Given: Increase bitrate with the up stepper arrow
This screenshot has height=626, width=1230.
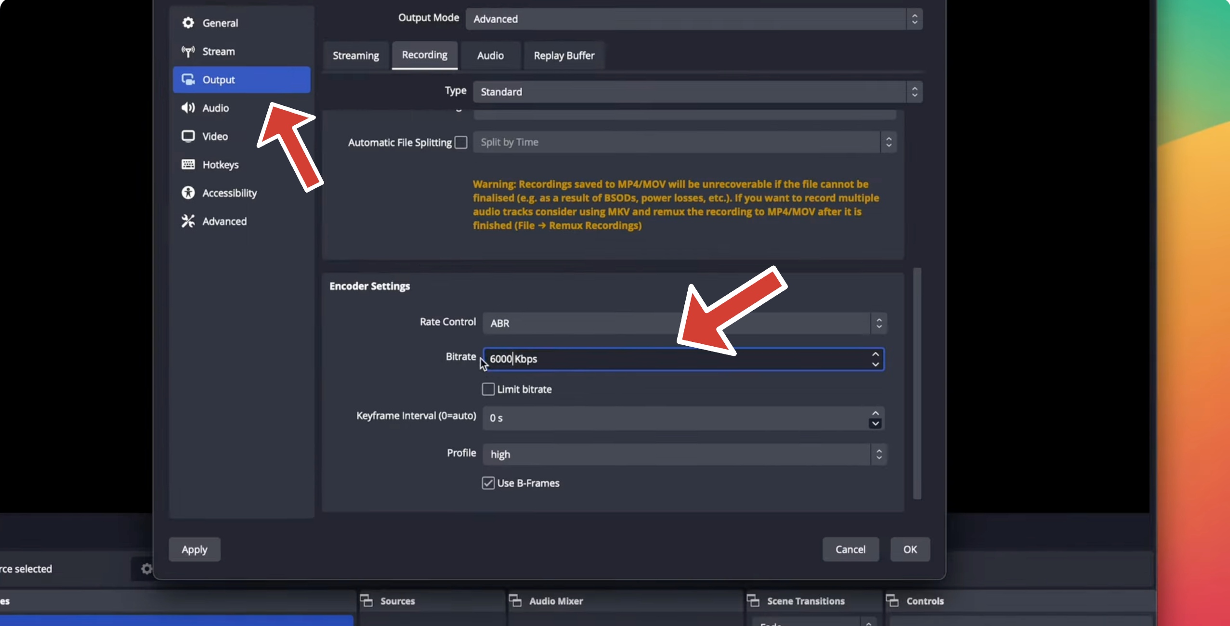Looking at the screenshot, I should (x=875, y=354).
